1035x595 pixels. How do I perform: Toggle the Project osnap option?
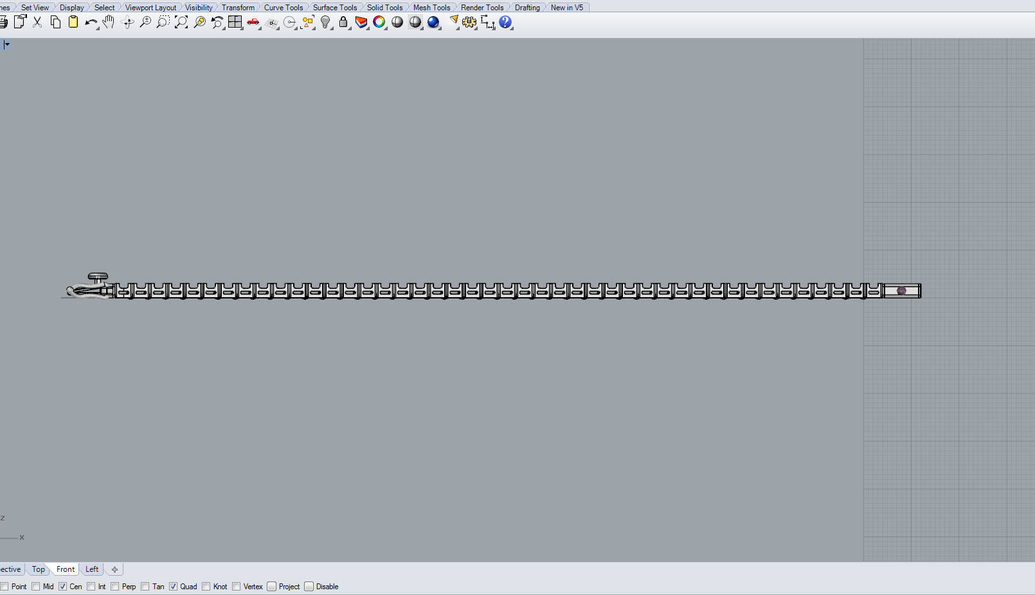[x=272, y=587]
